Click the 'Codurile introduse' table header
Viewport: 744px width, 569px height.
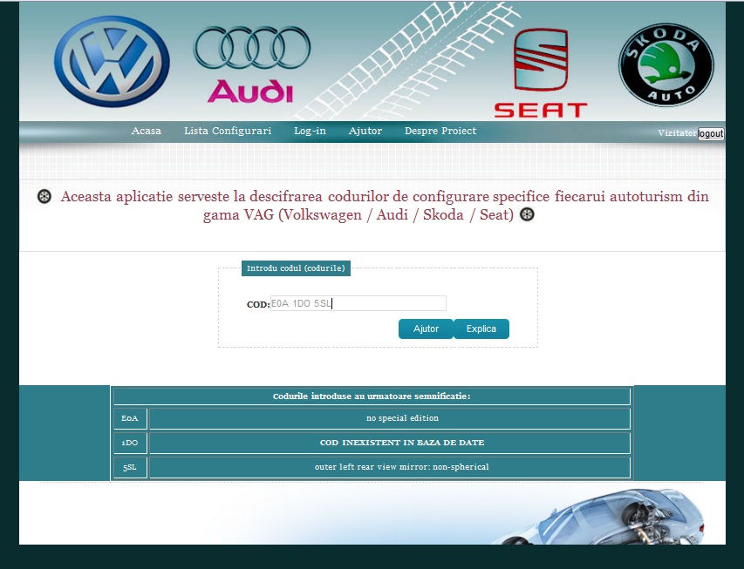[372, 396]
